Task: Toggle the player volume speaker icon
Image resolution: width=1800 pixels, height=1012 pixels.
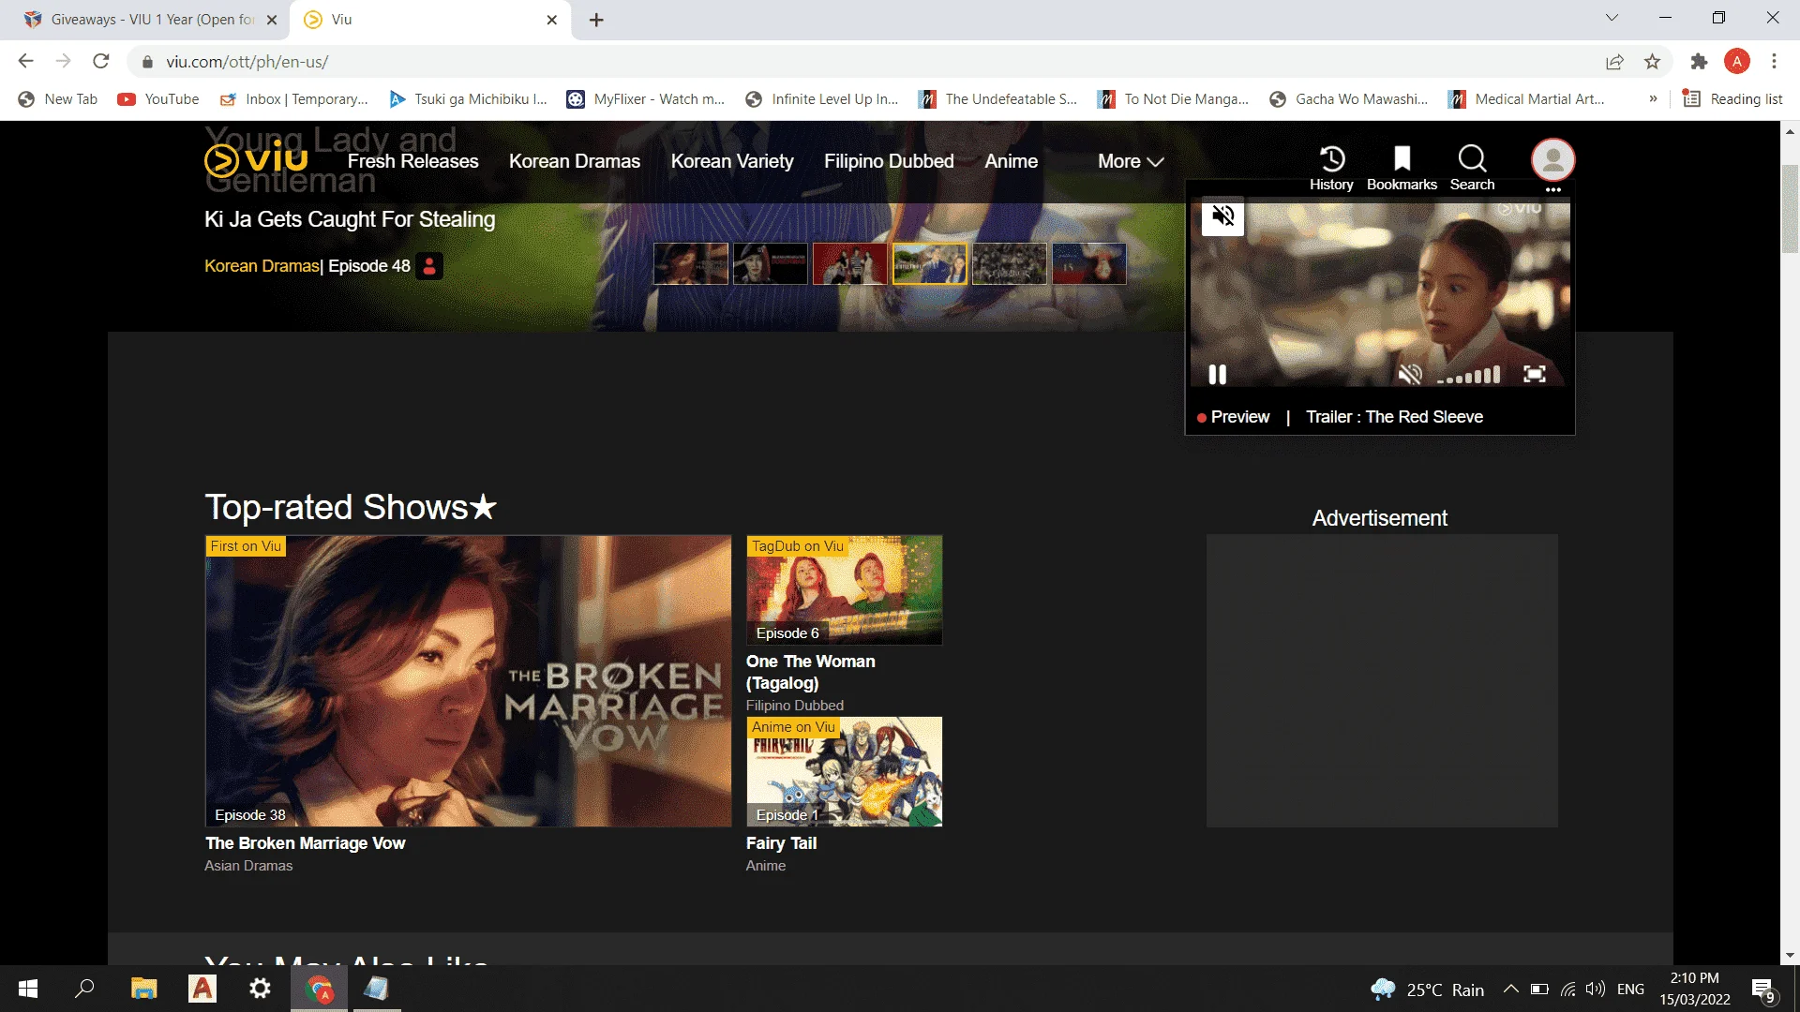Action: (x=1410, y=375)
